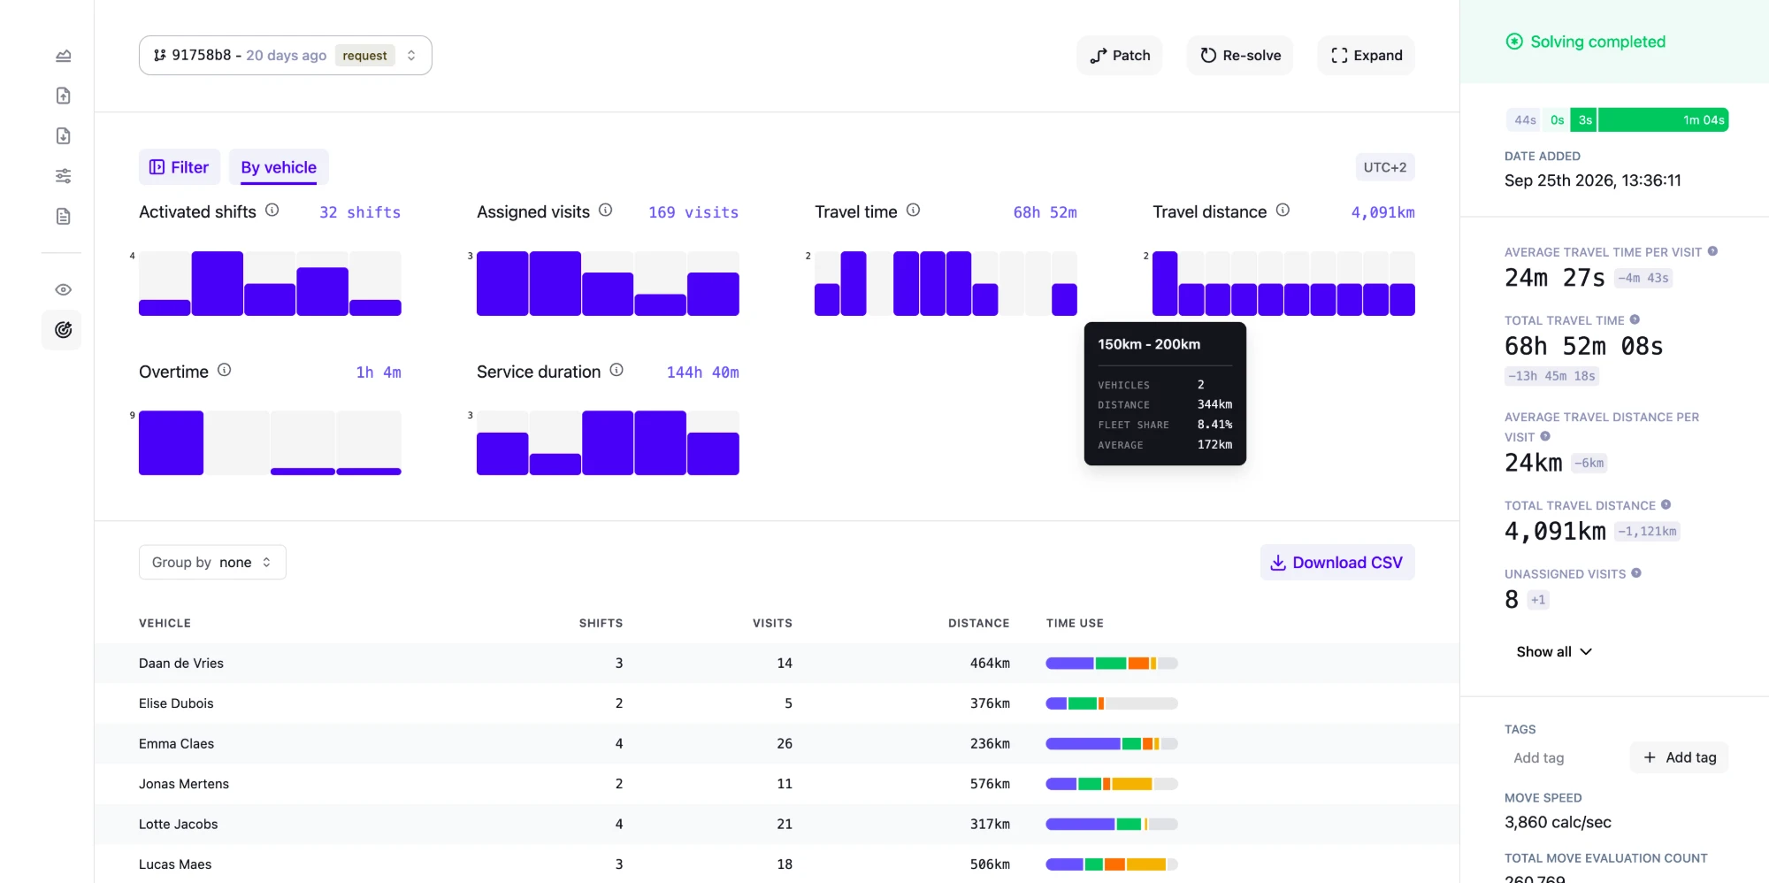
Task: Open the dashboard chart icon in sidebar
Action: tap(63, 56)
